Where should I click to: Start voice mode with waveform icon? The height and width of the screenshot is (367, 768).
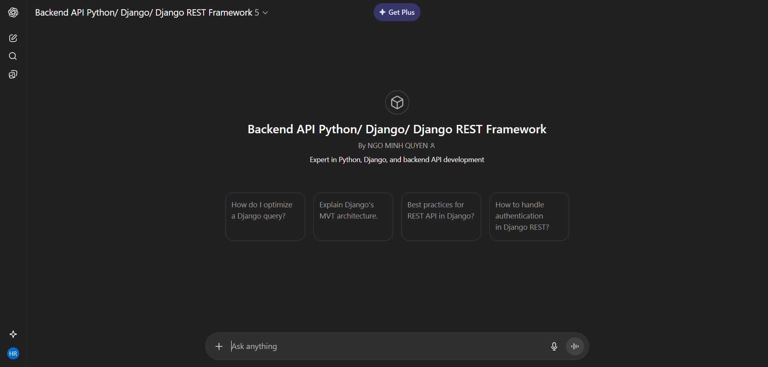(x=575, y=346)
